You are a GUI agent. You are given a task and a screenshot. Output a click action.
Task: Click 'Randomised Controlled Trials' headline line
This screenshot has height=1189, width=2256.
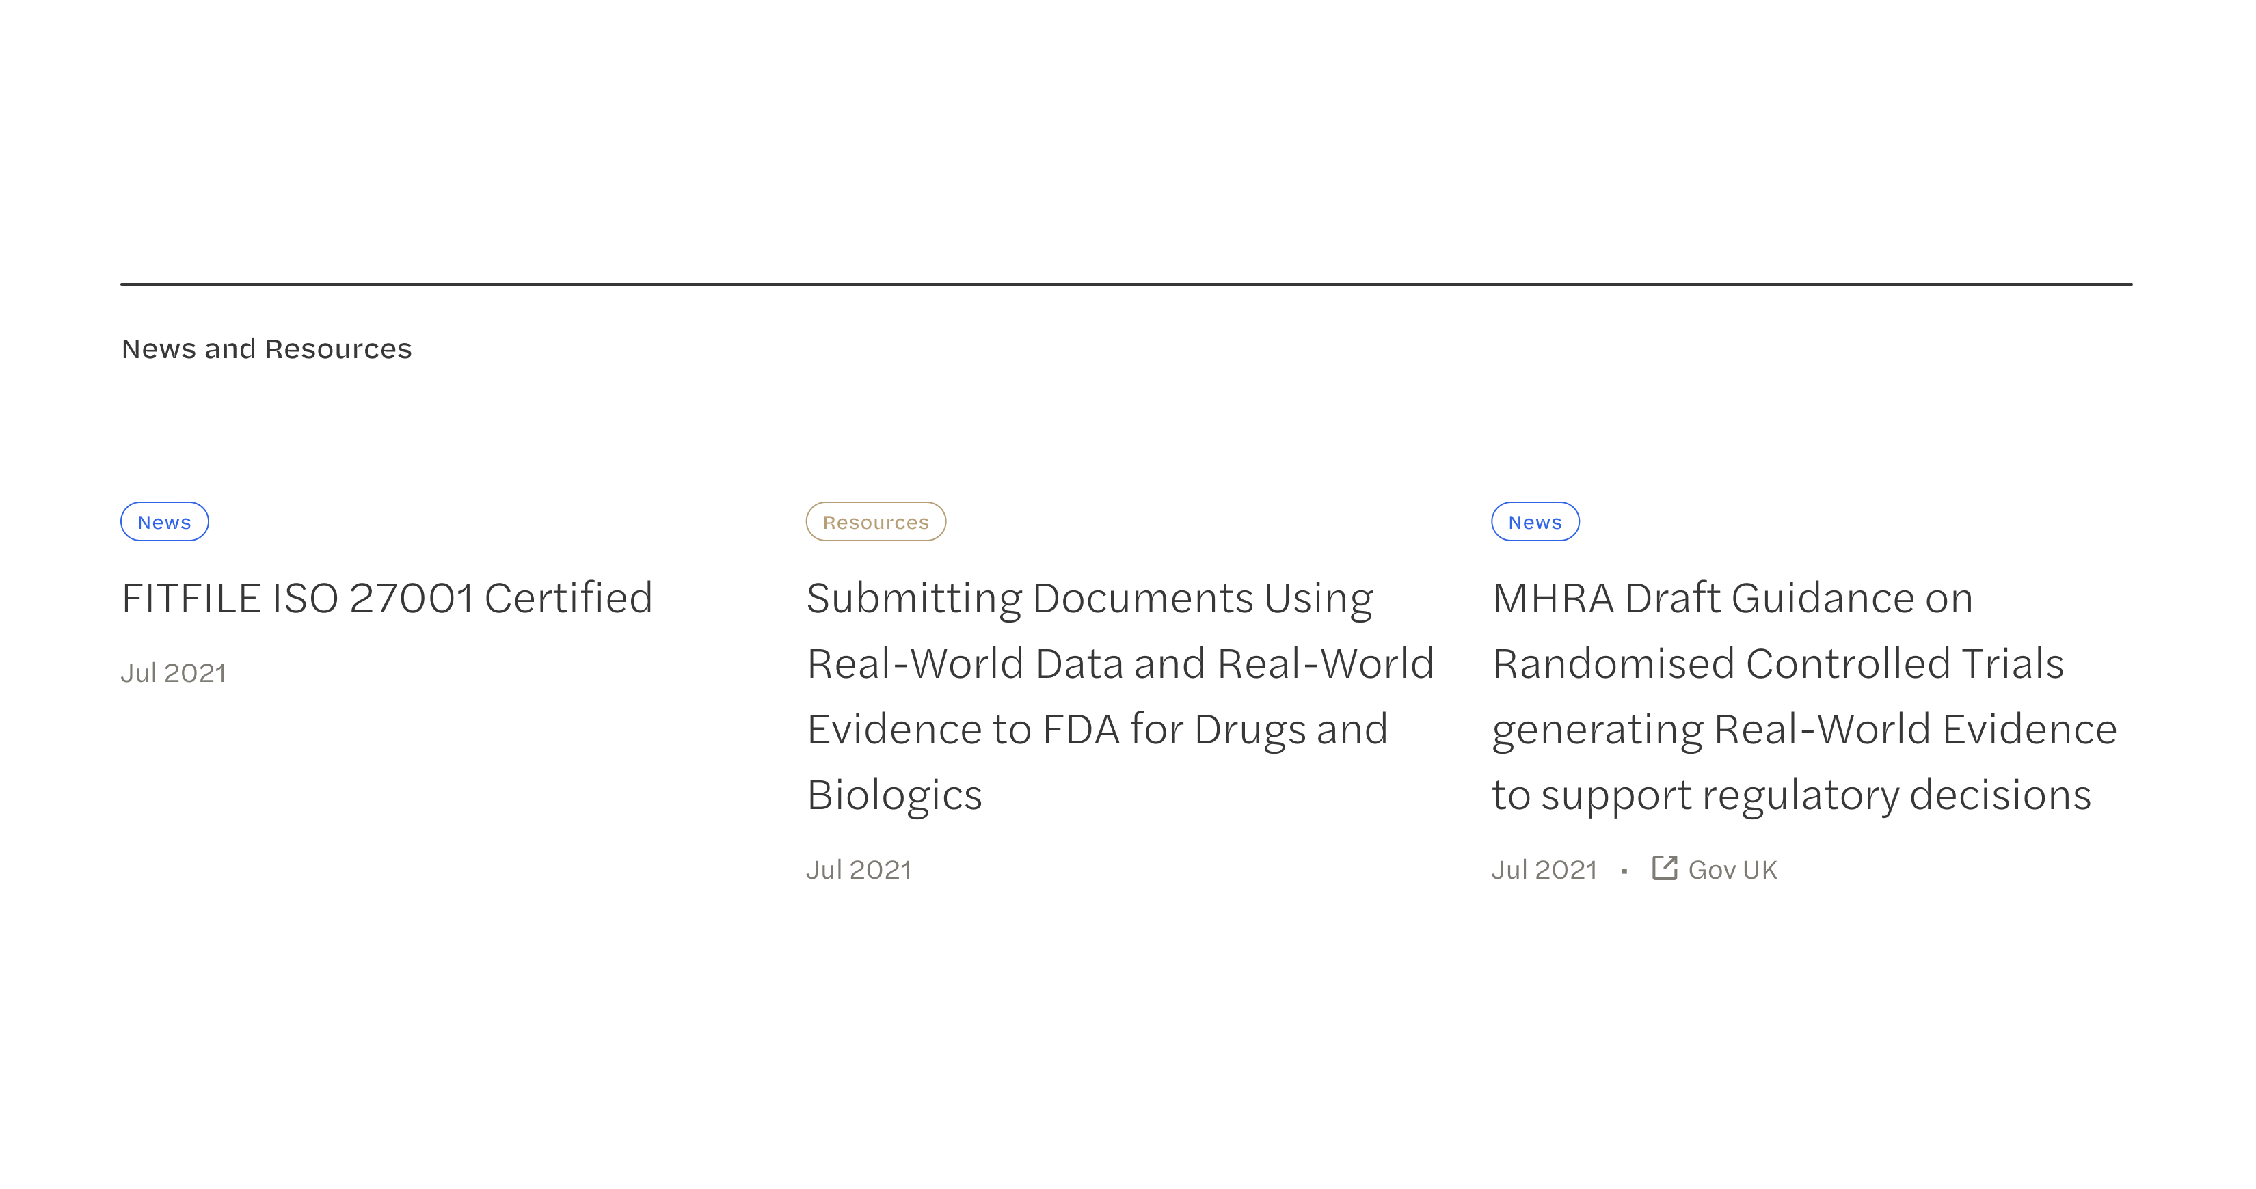(x=1778, y=664)
